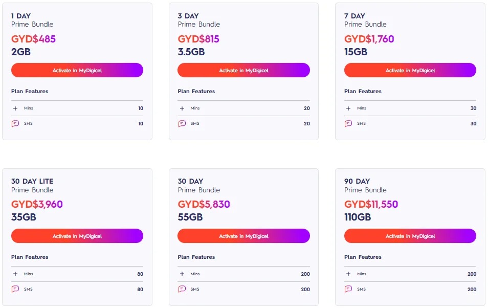Activate the 1 DAY 2GB bundle in MyDigicel

77,71
